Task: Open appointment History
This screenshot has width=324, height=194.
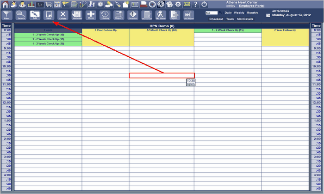Action: tap(105, 16)
